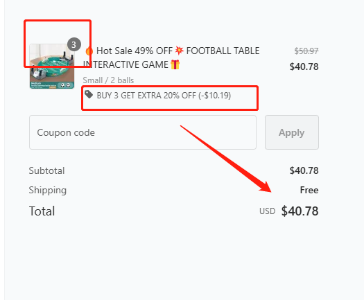Click the total amount $40.78

(300, 211)
